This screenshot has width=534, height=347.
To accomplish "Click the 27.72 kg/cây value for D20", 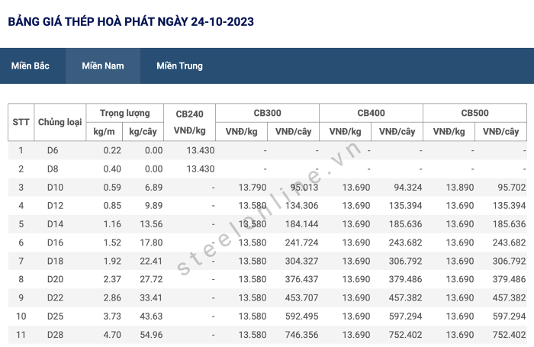I will 151,279.
